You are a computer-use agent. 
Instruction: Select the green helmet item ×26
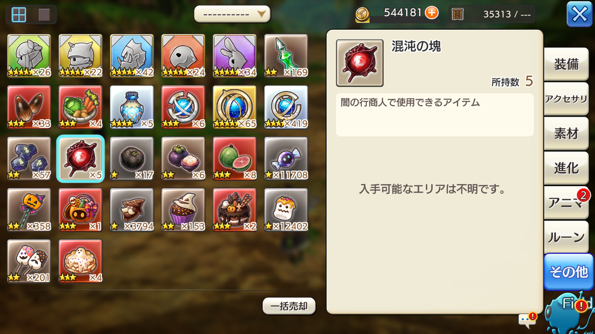click(x=29, y=56)
